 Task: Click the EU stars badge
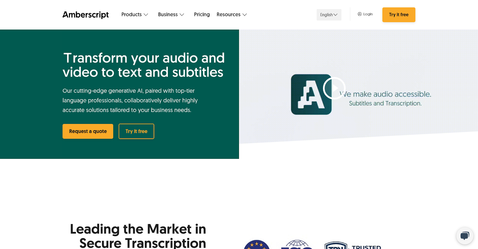pyautogui.click(x=257, y=245)
